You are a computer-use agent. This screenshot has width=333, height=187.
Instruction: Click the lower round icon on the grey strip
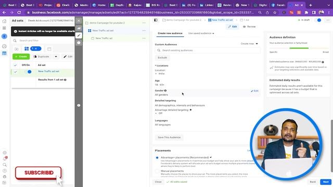click(x=79, y=105)
